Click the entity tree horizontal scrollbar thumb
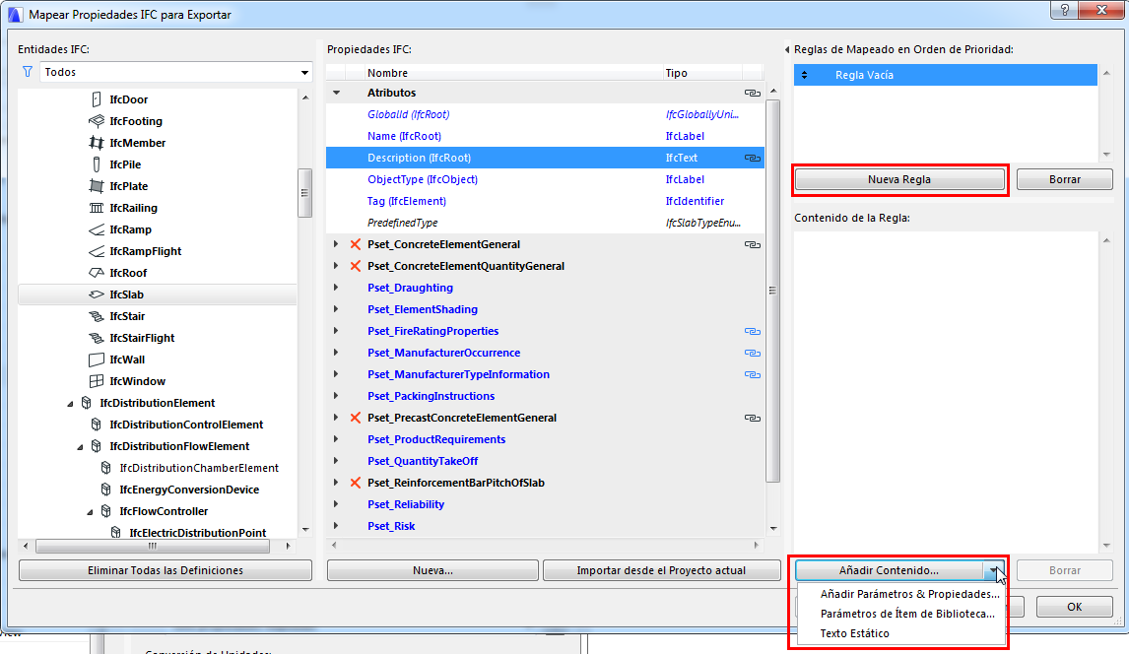 click(152, 546)
